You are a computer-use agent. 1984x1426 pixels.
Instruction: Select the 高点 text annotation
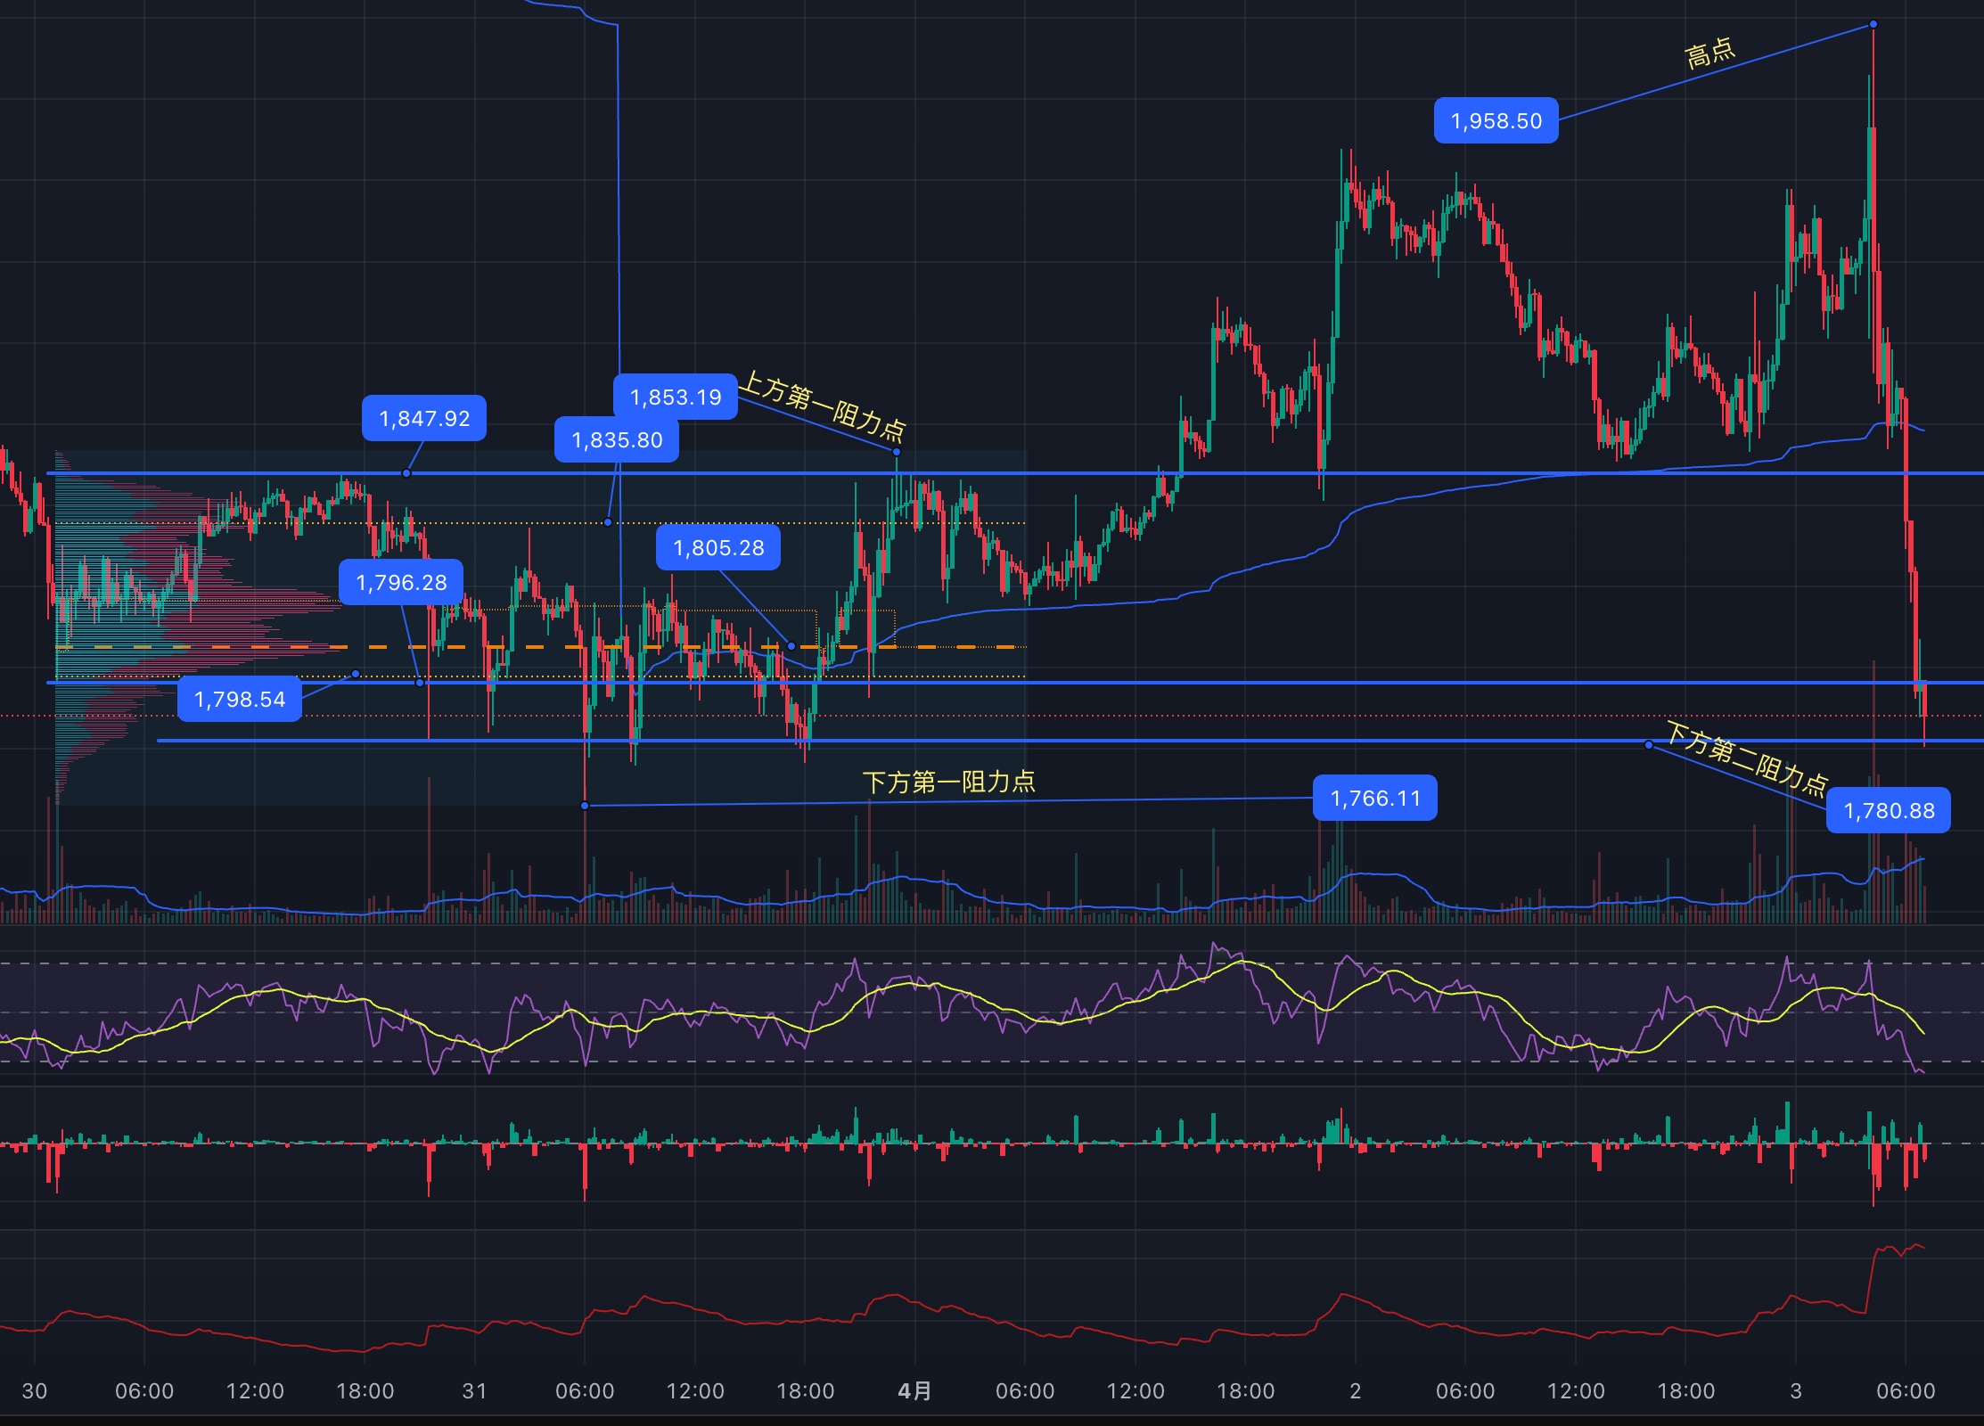point(1709,53)
